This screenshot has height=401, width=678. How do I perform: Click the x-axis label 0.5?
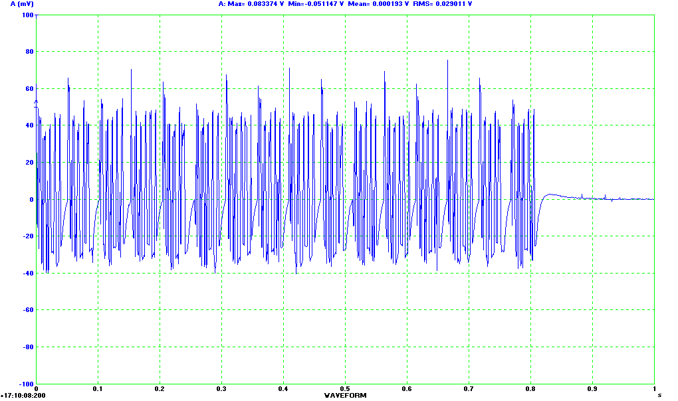point(346,389)
